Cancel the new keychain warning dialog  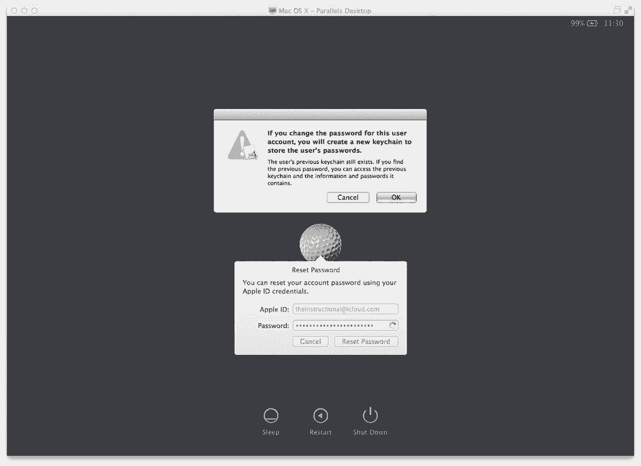point(348,197)
